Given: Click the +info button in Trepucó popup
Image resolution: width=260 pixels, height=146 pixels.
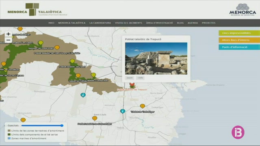Looking at the screenshot, I should point(140,78).
